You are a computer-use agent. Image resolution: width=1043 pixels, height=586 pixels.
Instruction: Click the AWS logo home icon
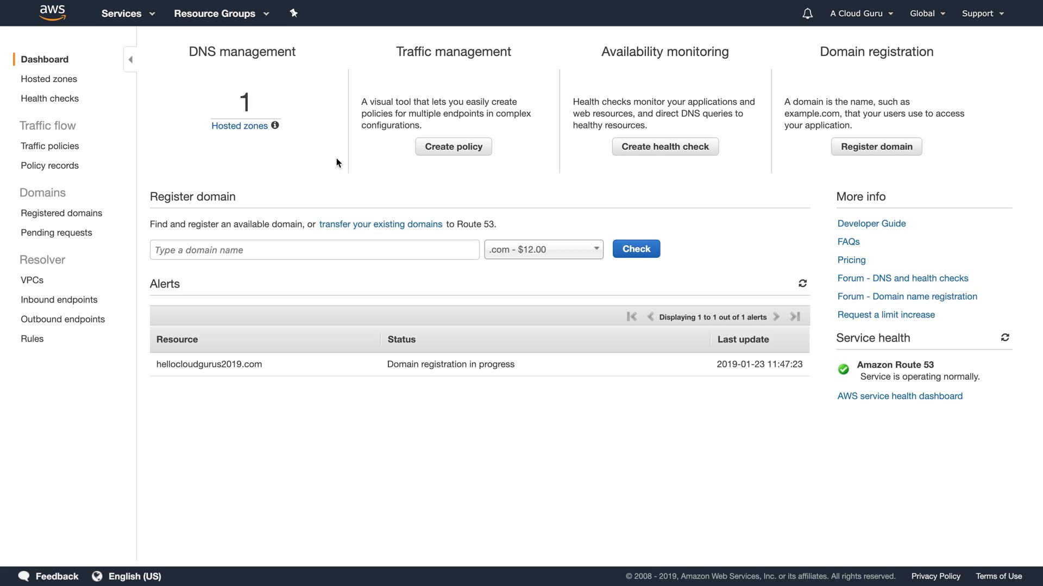pos(53,12)
